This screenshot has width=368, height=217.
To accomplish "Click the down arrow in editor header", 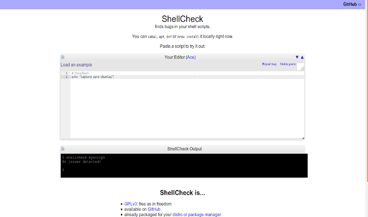I will click(x=297, y=57).
